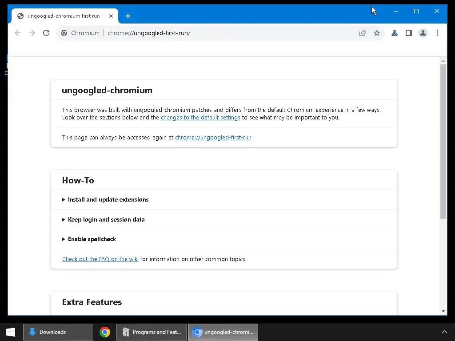Open the share this page icon
The width and height of the screenshot is (455, 341).
coord(363,33)
